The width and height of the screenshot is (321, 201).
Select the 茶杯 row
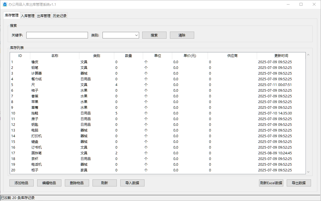tap(158, 159)
